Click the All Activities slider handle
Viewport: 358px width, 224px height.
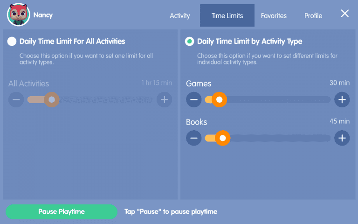[x=52, y=99]
